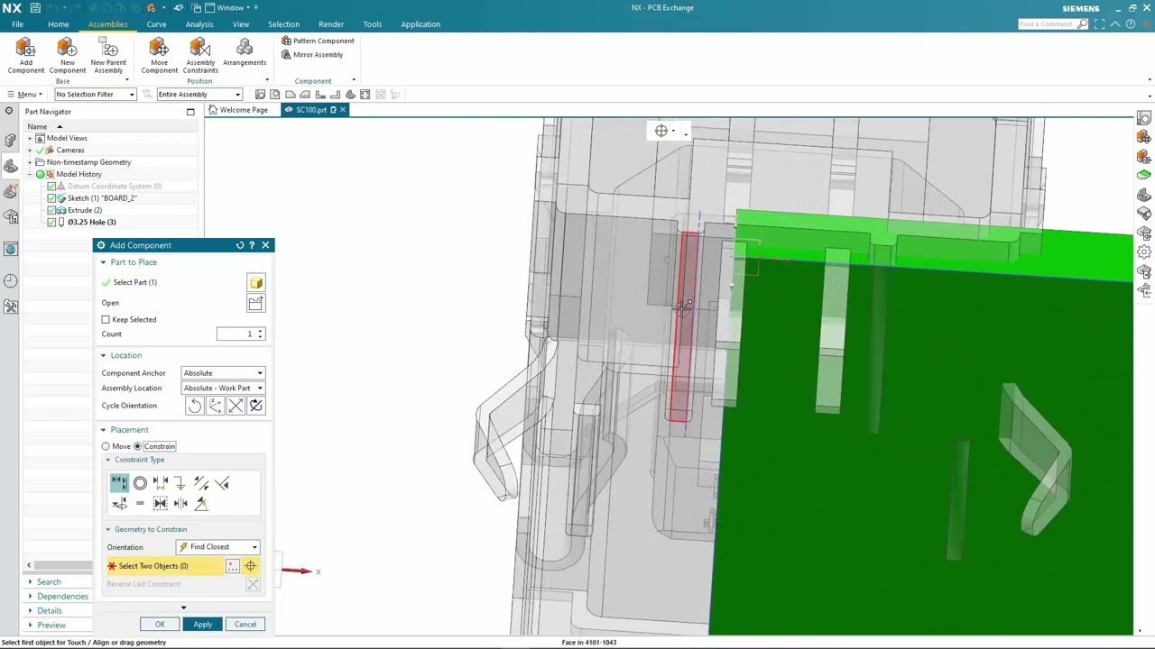Expand the Model Views tree node
Viewport: 1155px width, 649px height.
pos(30,139)
